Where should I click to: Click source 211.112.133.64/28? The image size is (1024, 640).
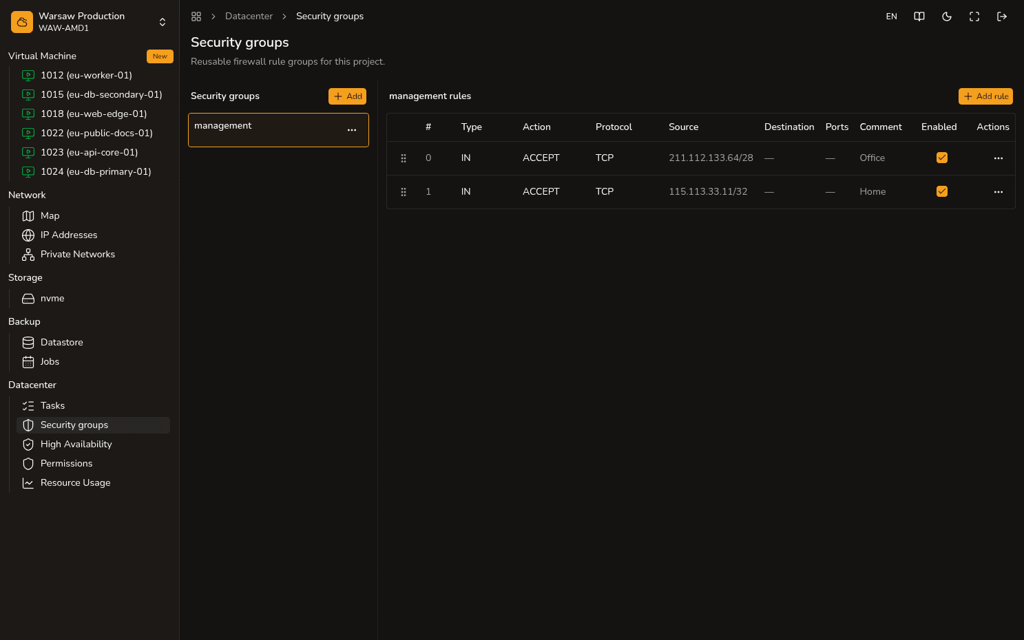(x=711, y=158)
